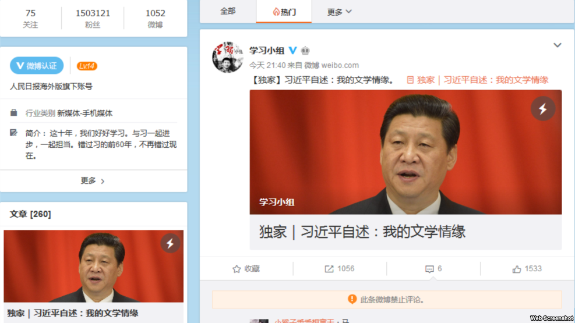575x323 pixels.
Task: Open the red 独家 article link in post text
Action: [478, 80]
